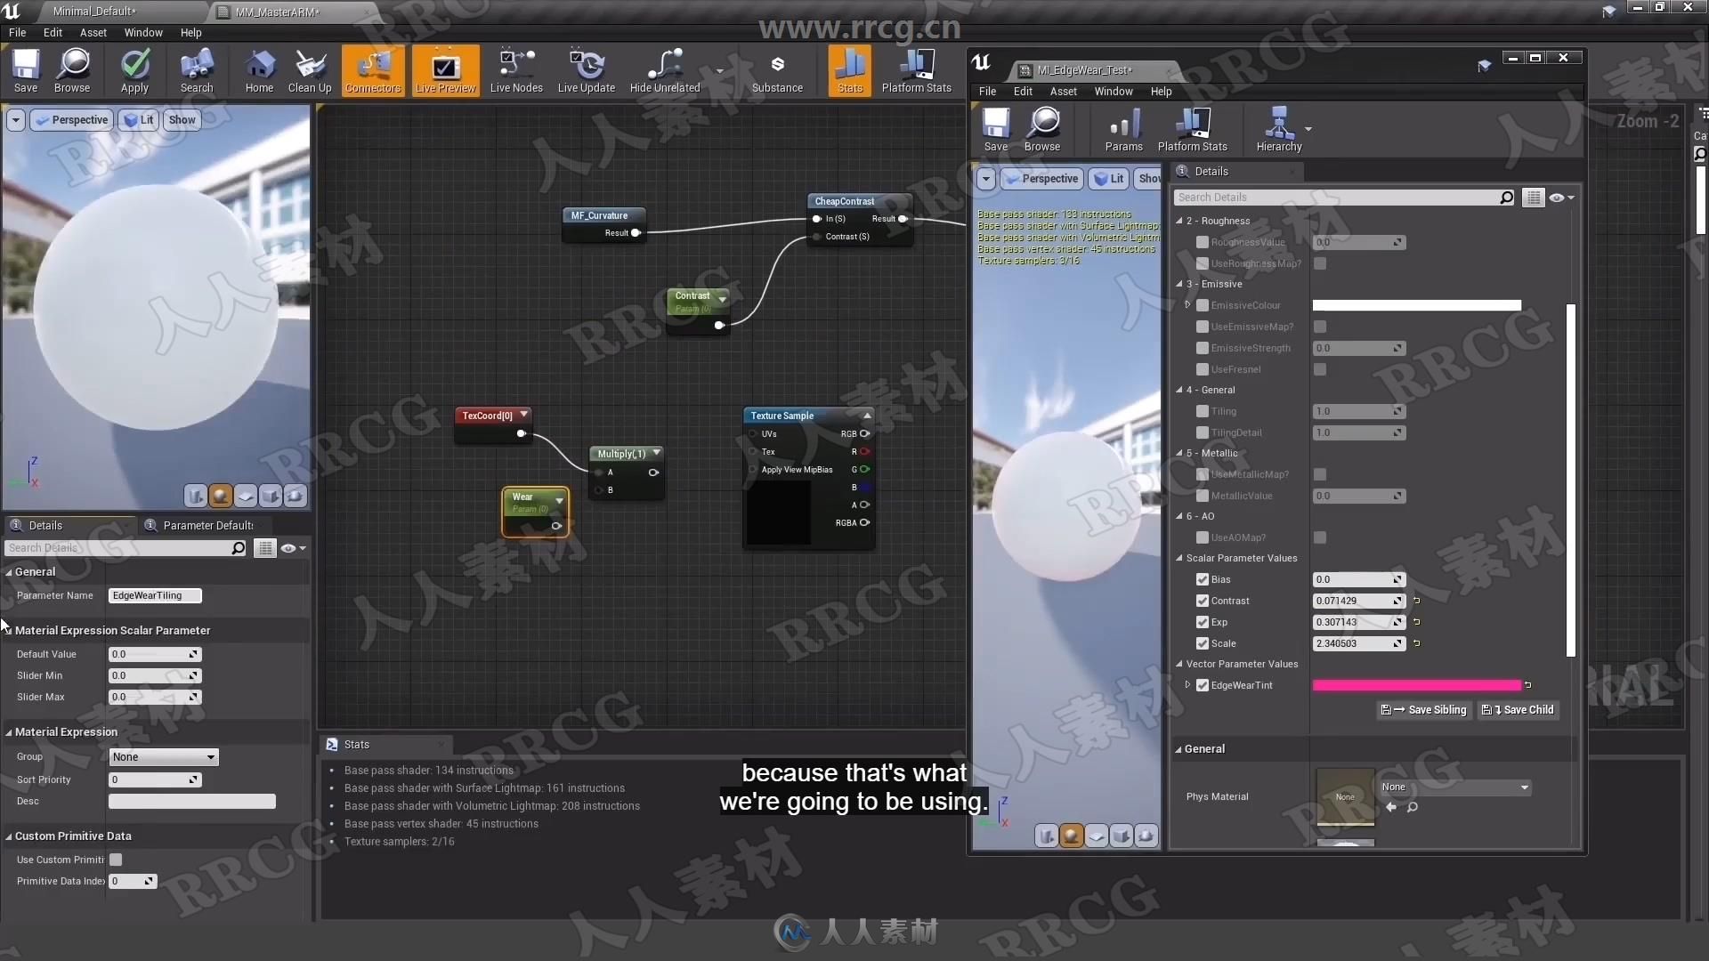Expand the 5 - Metallic section

click(1181, 452)
